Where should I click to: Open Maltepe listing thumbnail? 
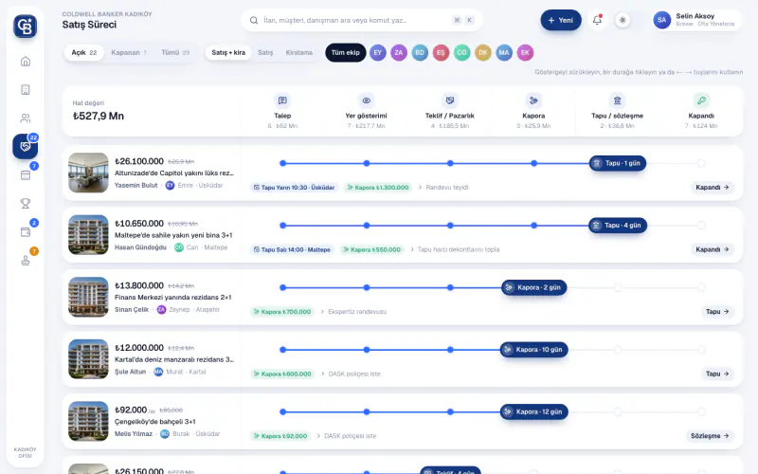coord(88,235)
